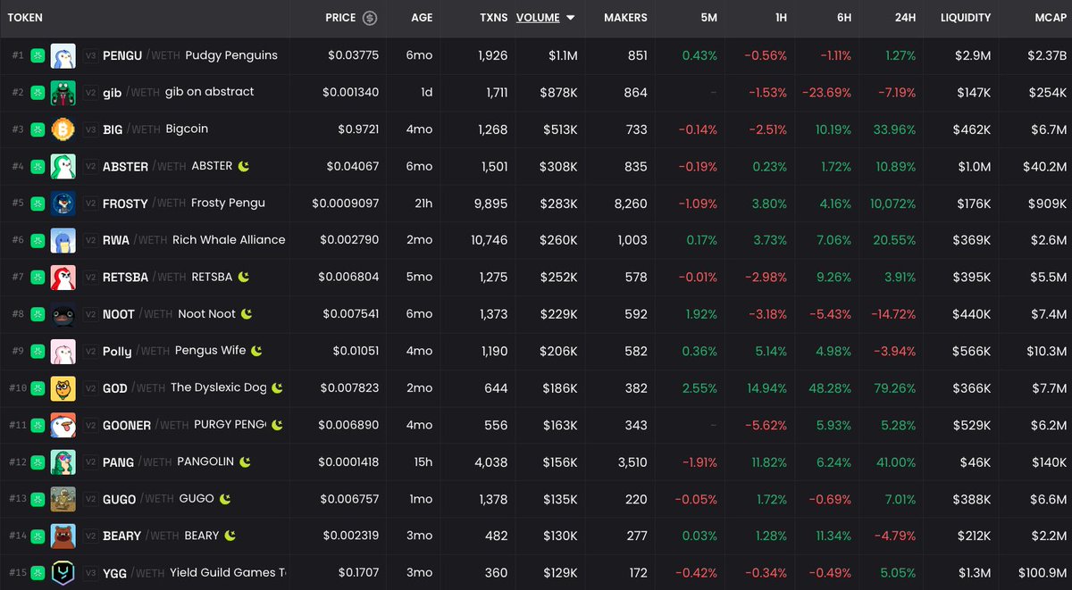The width and height of the screenshot is (1072, 590).
Task: Click the orange Bigcoin token logo
Action: (x=63, y=129)
